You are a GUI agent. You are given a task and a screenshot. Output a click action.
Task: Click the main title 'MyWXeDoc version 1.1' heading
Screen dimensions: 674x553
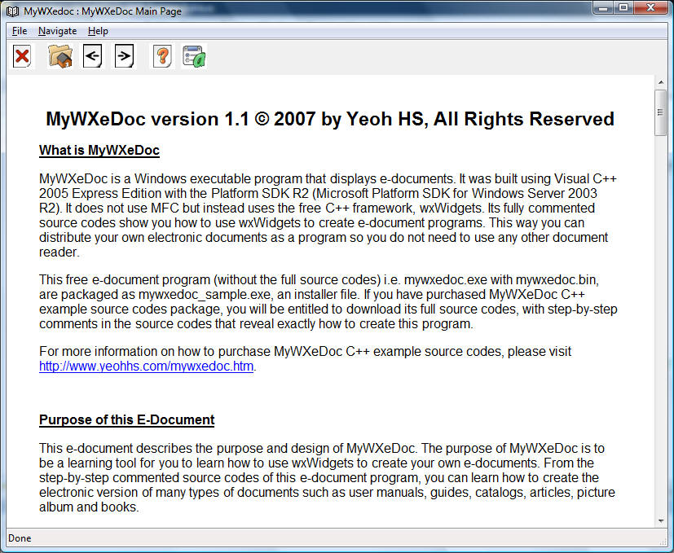[330, 119]
